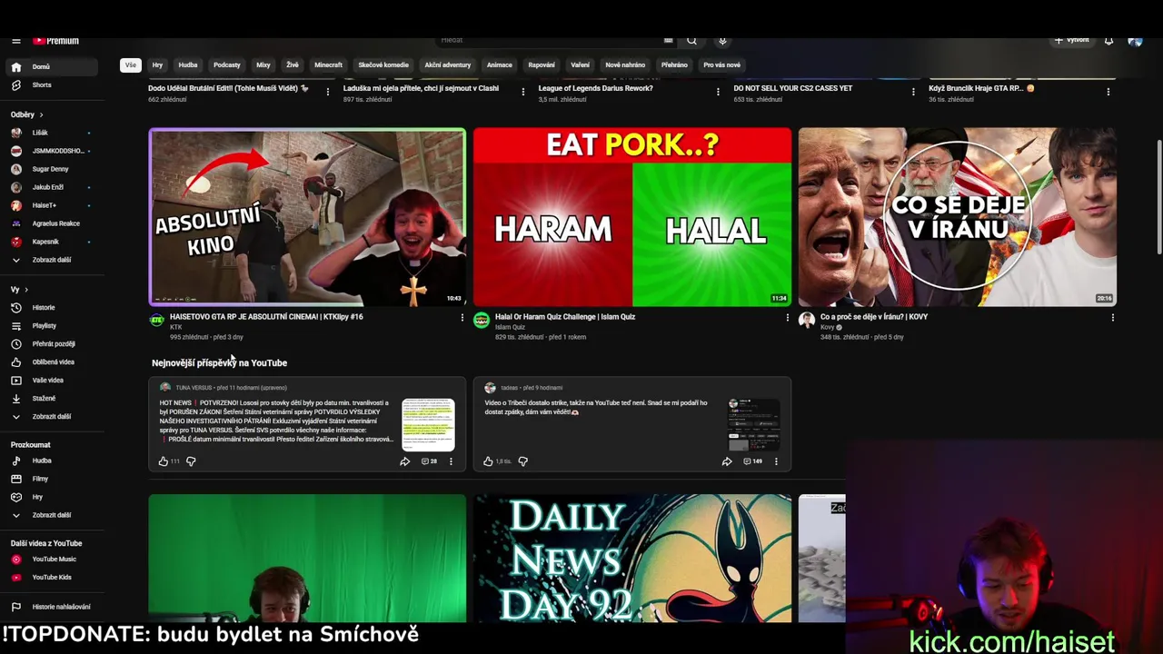Open the Daily News Day 92 thumbnail
1163x654 pixels.
(x=632, y=558)
